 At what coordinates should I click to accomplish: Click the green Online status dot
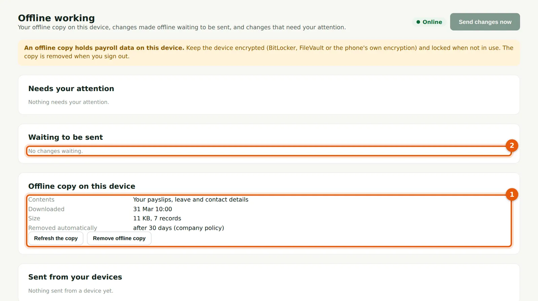pyautogui.click(x=418, y=22)
